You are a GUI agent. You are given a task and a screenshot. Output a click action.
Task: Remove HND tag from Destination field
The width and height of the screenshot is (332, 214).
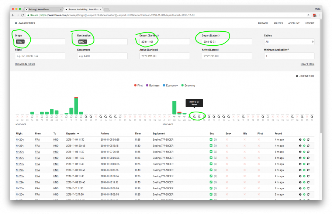[86, 42]
